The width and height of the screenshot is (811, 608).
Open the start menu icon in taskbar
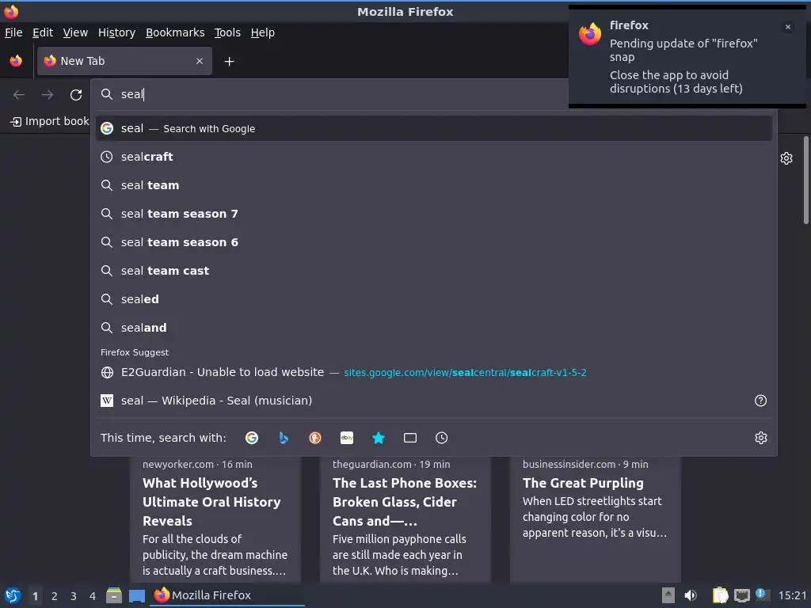coord(13,595)
